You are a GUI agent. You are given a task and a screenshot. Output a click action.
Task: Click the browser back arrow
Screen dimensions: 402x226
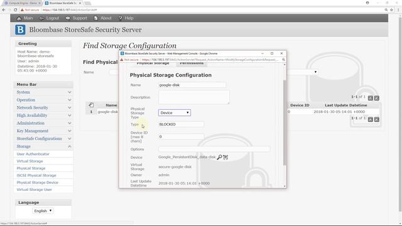[4, 10]
